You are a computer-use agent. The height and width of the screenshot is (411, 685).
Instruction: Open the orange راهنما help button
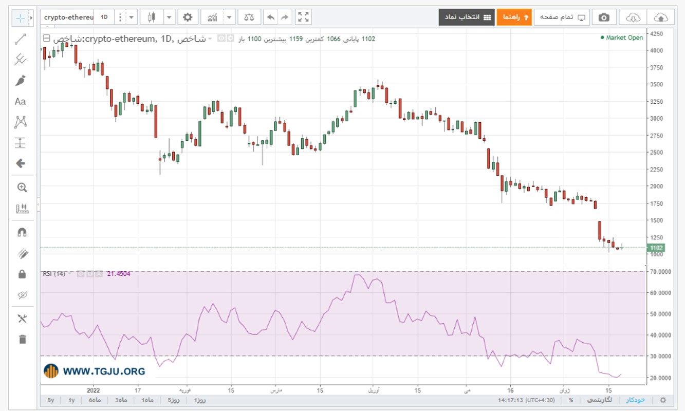(514, 17)
